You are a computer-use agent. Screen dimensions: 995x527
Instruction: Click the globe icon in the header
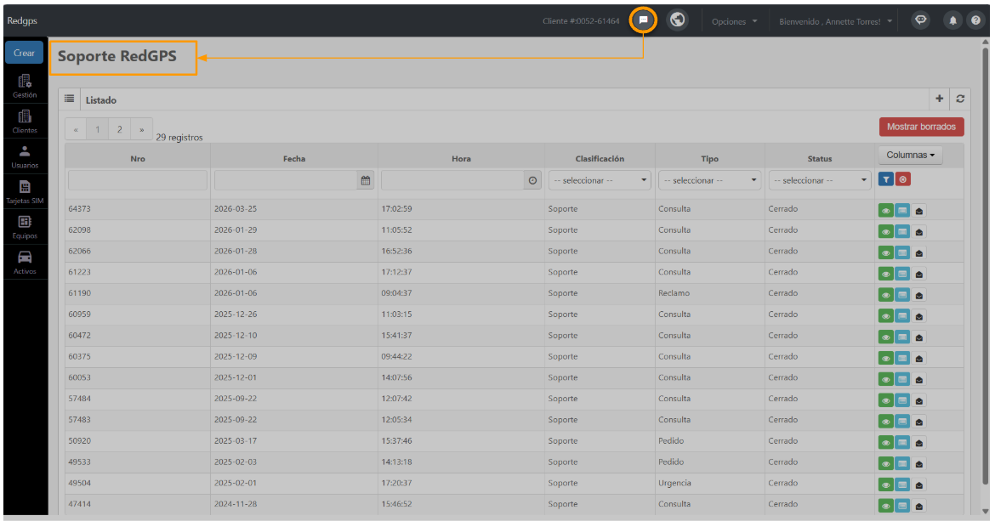pos(677,20)
